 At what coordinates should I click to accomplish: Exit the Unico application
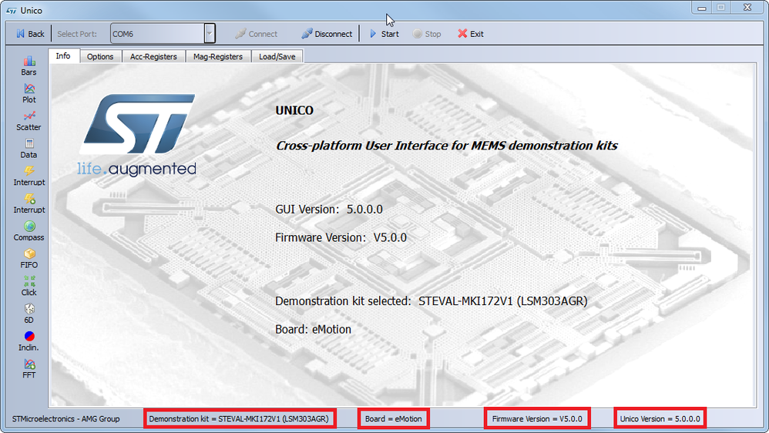(x=470, y=34)
